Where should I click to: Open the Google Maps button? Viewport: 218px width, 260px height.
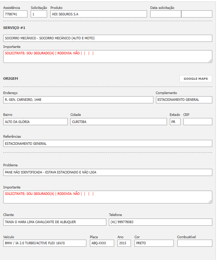click(x=196, y=79)
